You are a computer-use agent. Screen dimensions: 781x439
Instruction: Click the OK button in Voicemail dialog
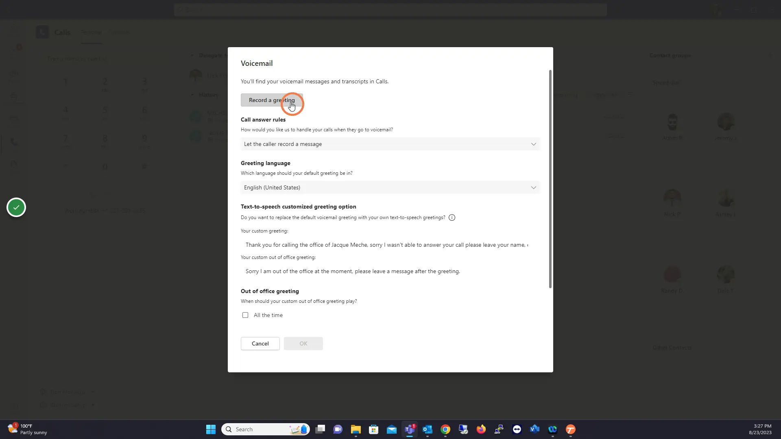pyautogui.click(x=303, y=343)
